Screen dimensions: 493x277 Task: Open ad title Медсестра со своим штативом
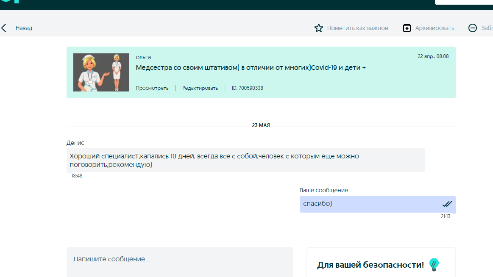[251, 67]
